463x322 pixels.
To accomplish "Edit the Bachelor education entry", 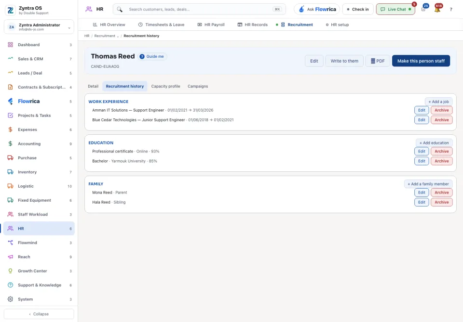I will pos(422,161).
